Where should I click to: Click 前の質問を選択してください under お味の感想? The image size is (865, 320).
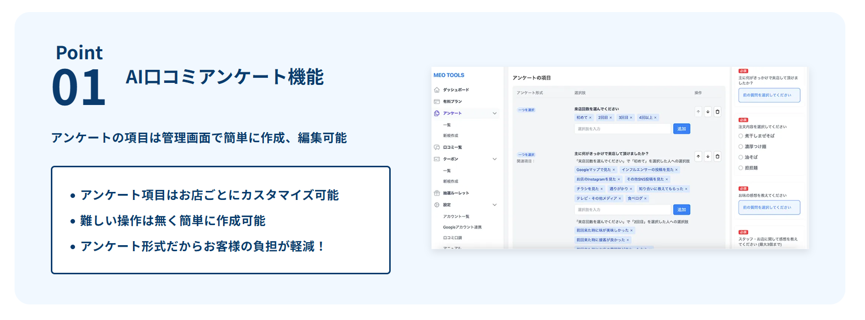[769, 207]
